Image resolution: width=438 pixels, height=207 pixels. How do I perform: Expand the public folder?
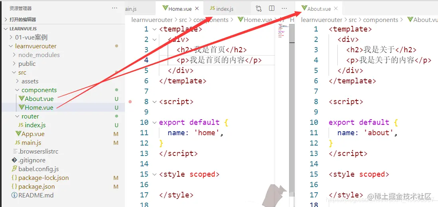tap(63, 63)
